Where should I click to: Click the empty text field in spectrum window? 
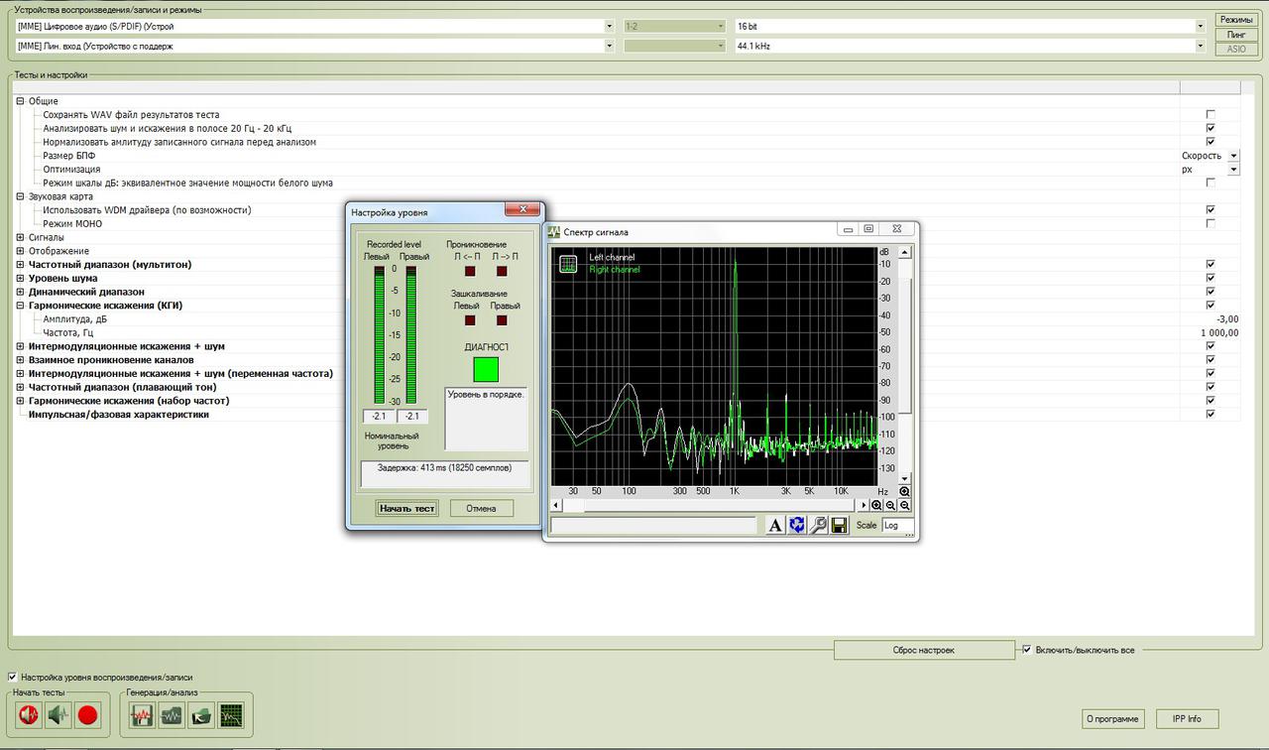click(x=653, y=526)
